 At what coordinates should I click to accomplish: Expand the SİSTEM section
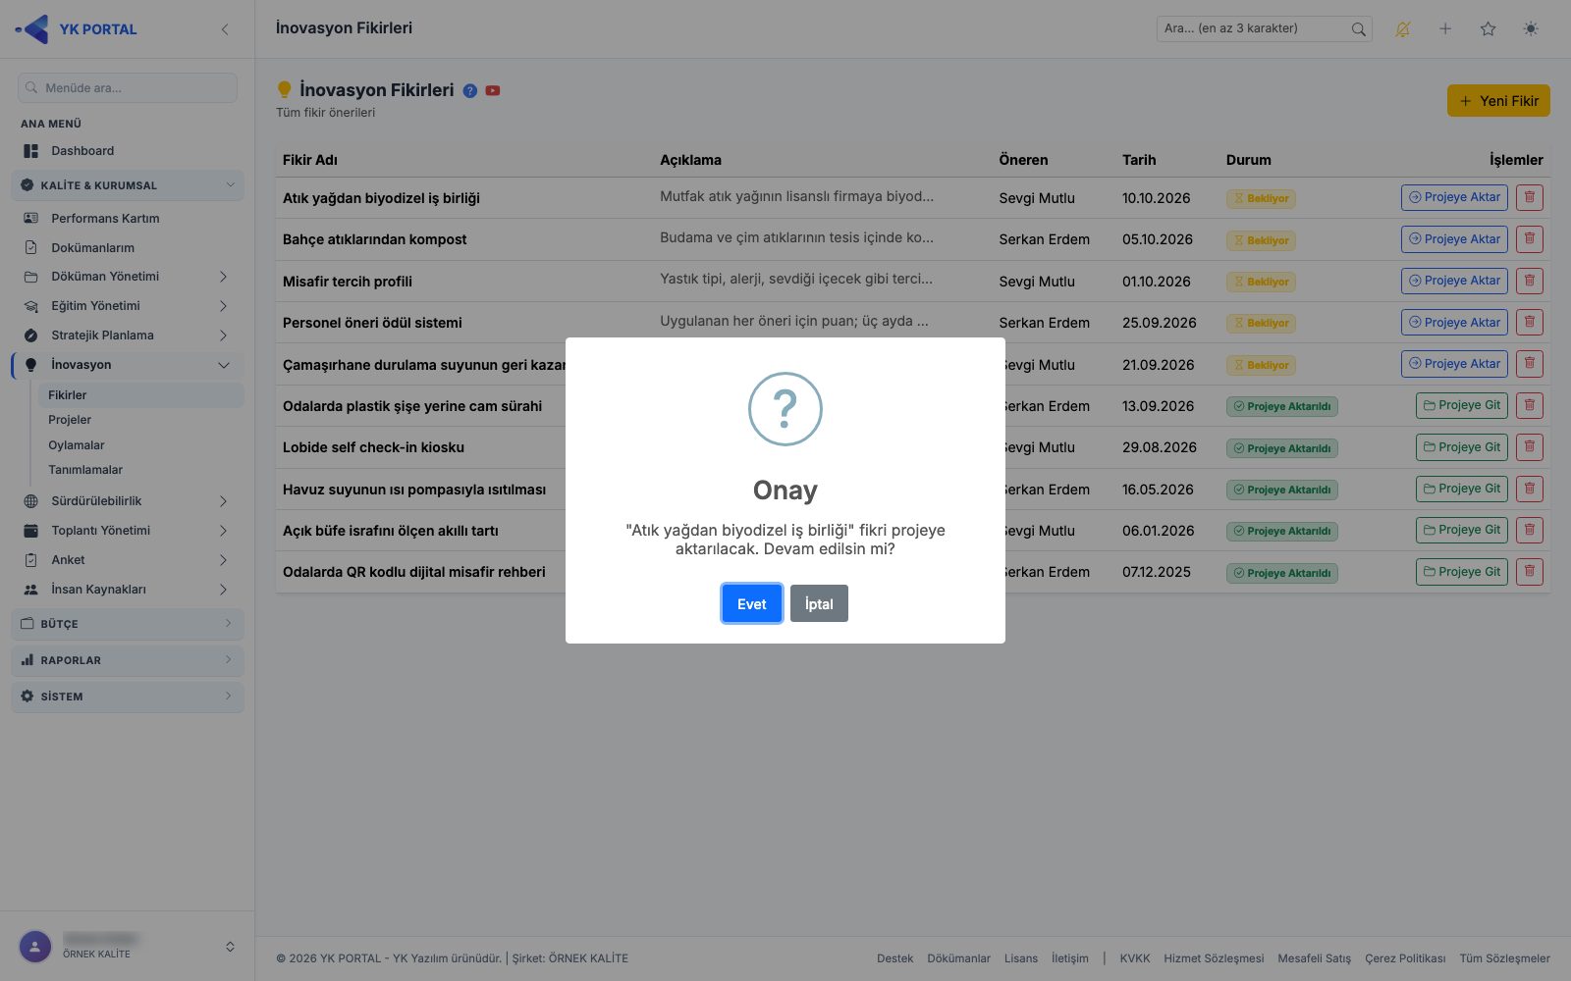coord(128,697)
